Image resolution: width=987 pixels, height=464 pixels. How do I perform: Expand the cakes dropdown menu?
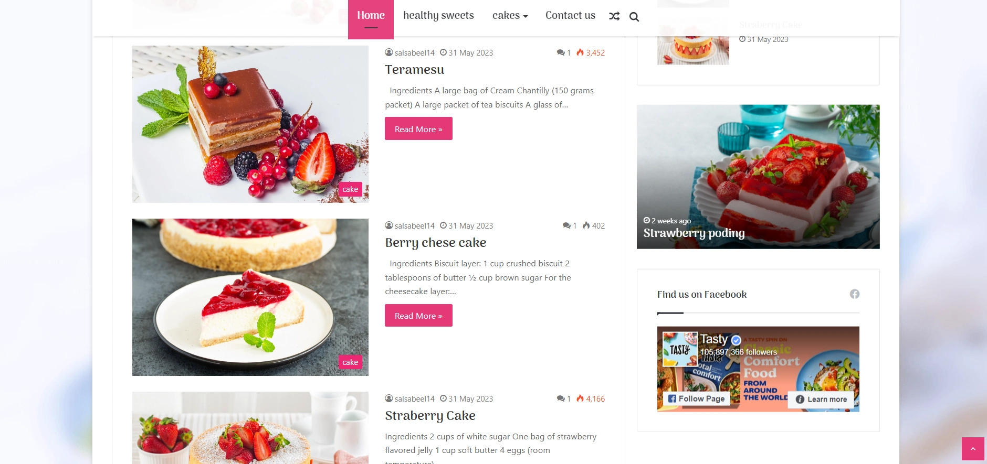click(510, 16)
